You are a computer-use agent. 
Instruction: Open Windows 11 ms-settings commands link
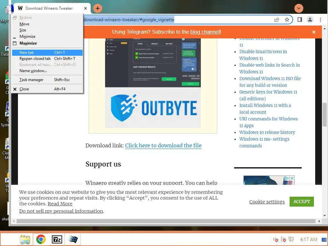[x=264, y=142]
